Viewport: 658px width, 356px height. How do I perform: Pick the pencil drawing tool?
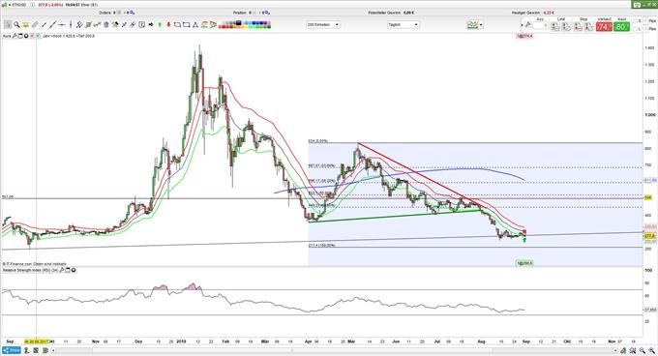(35, 25)
